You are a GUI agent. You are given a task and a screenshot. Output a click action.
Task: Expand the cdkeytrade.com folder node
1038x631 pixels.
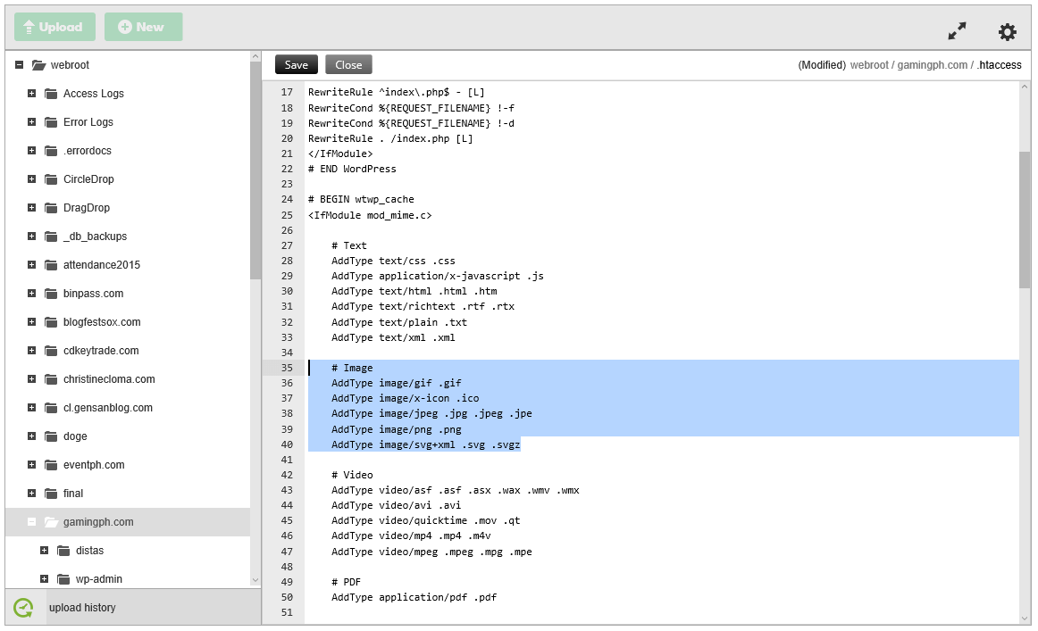click(32, 351)
